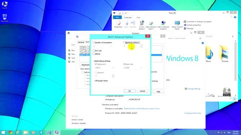Click the blue help icon in This PC ribbon

click(x=235, y=17)
